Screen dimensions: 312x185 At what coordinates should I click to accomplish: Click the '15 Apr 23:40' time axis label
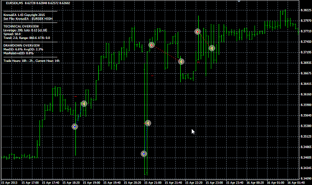(235, 183)
